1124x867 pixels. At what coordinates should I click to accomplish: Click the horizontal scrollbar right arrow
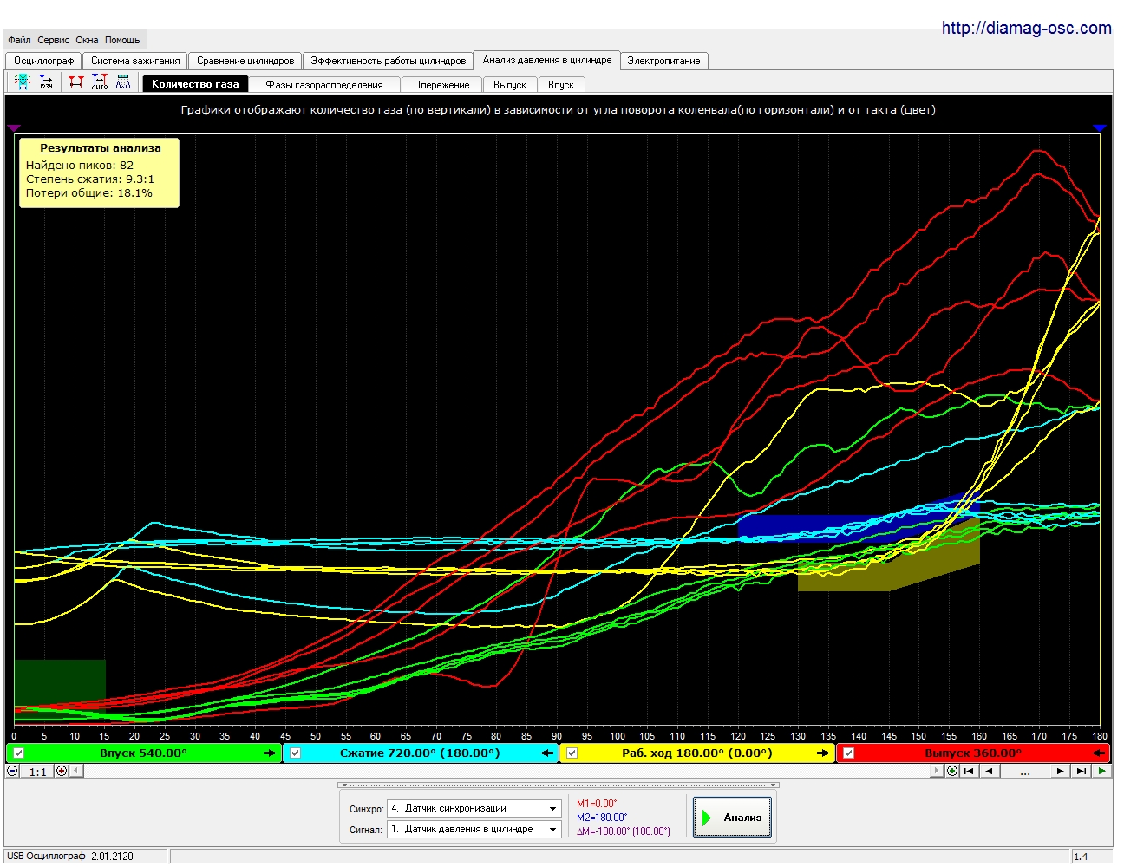937,771
